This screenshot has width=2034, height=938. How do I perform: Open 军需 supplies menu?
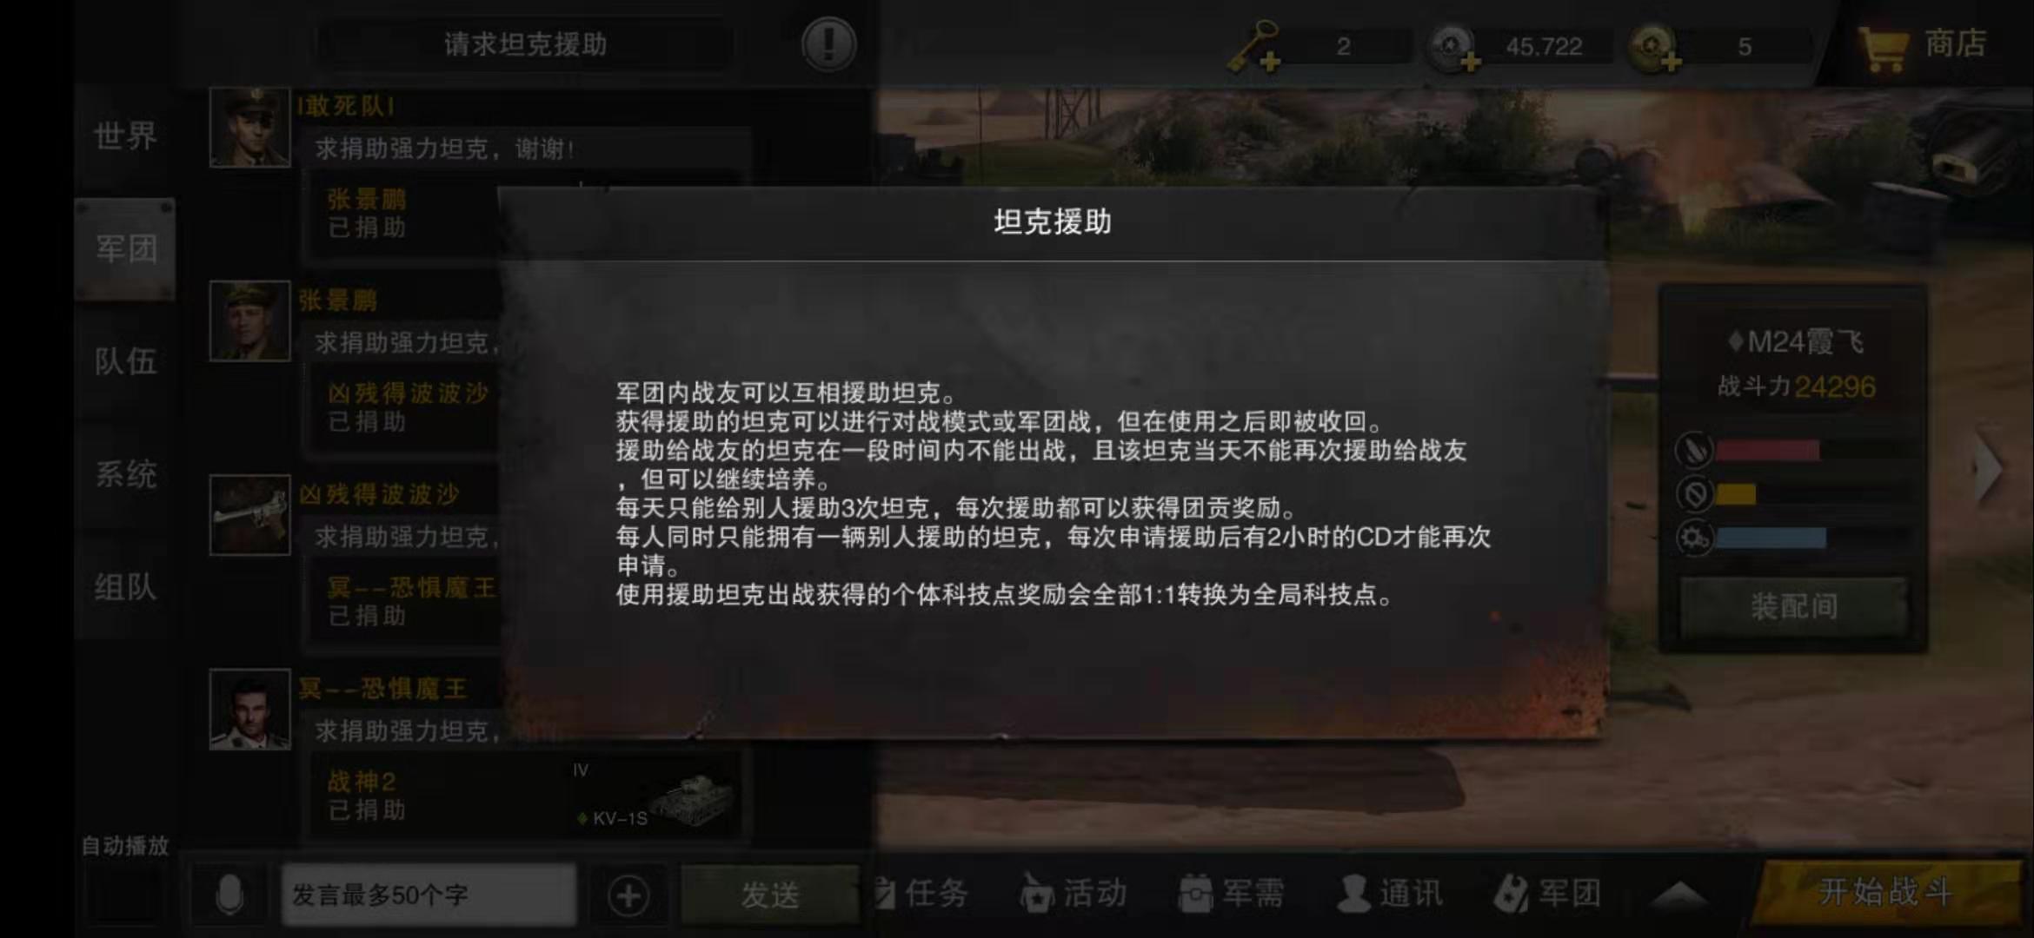click(x=1231, y=893)
